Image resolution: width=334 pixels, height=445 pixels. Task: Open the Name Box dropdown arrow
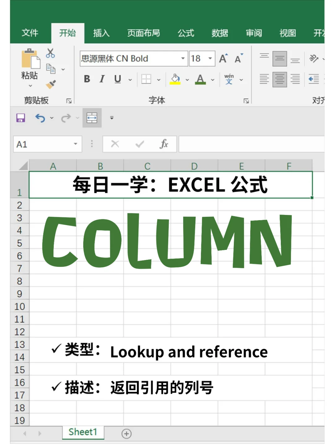75,144
